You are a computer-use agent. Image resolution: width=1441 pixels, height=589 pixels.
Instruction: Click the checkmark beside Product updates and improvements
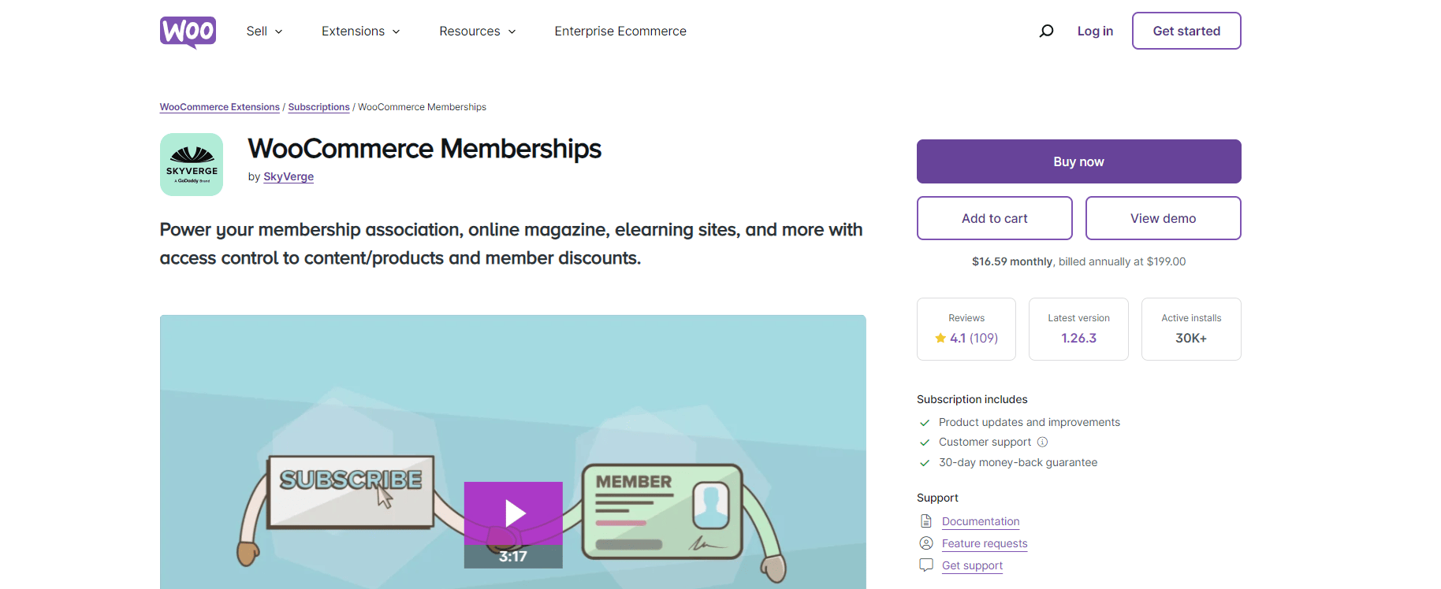tap(924, 422)
